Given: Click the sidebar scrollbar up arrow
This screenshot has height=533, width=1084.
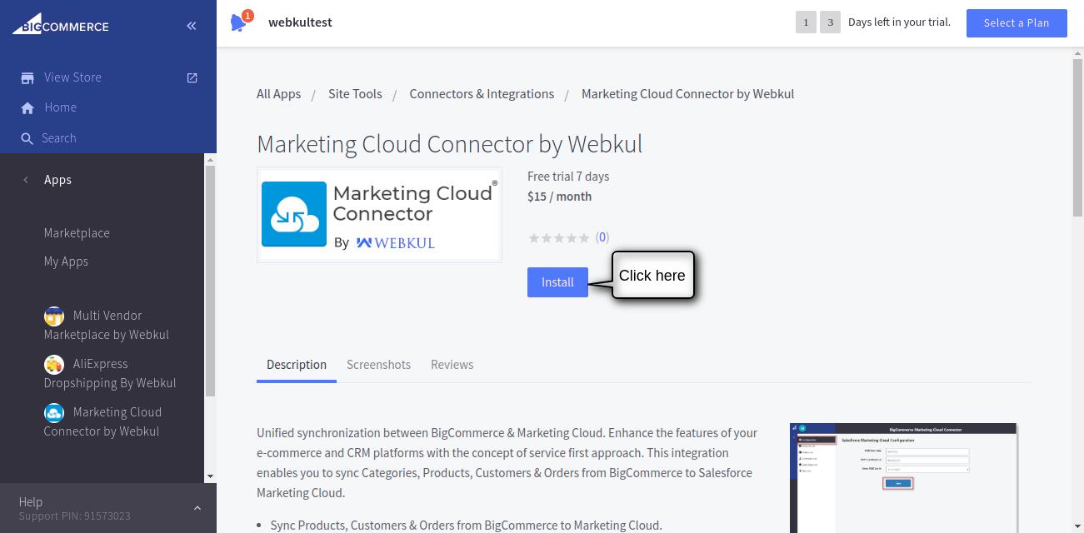Looking at the screenshot, I should point(210,159).
